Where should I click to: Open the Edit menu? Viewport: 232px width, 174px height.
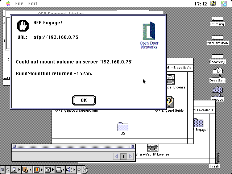pyautogui.click(x=33, y=3)
